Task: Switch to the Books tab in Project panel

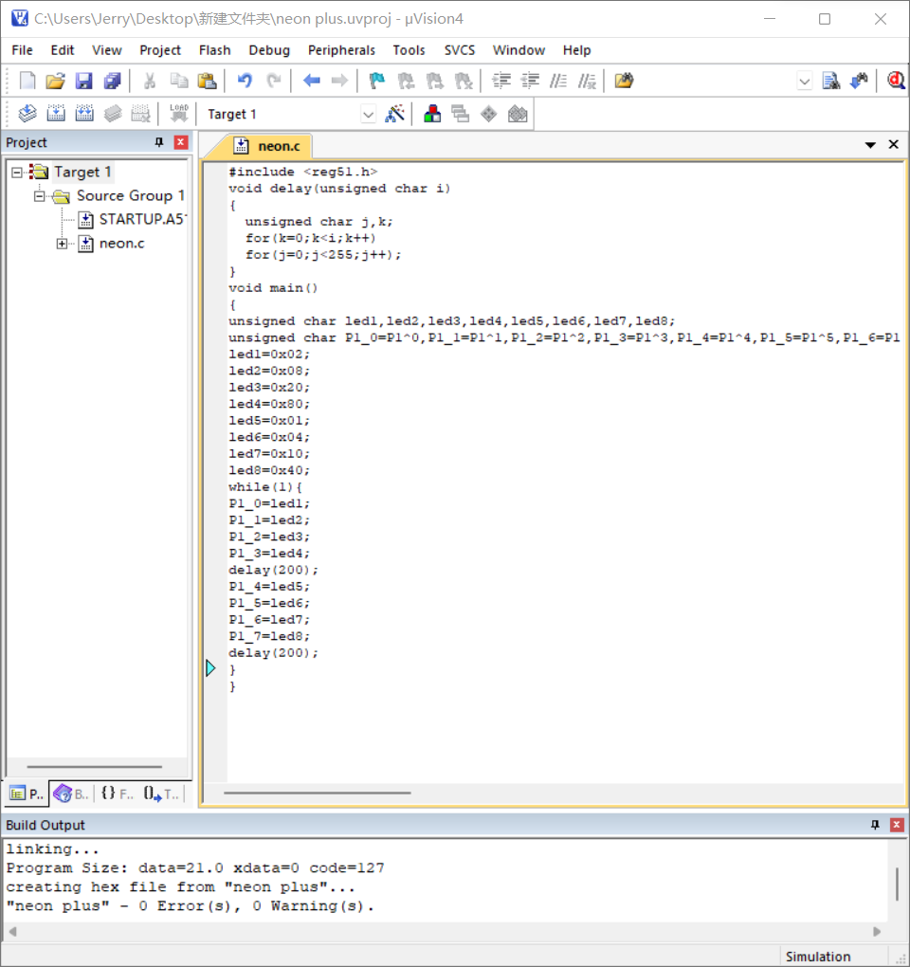Action: [x=71, y=794]
